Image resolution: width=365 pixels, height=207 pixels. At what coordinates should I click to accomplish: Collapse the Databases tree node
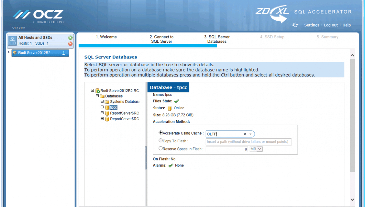tap(97, 96)
